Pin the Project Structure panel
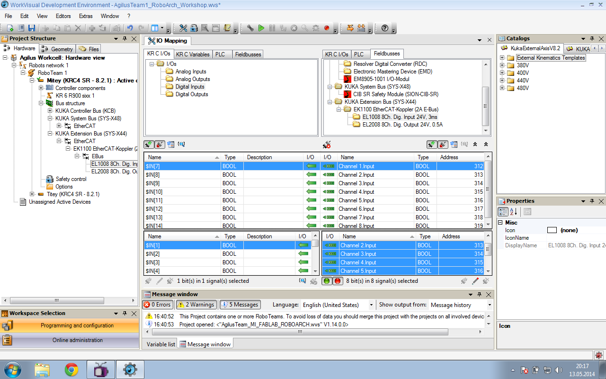 125,39
